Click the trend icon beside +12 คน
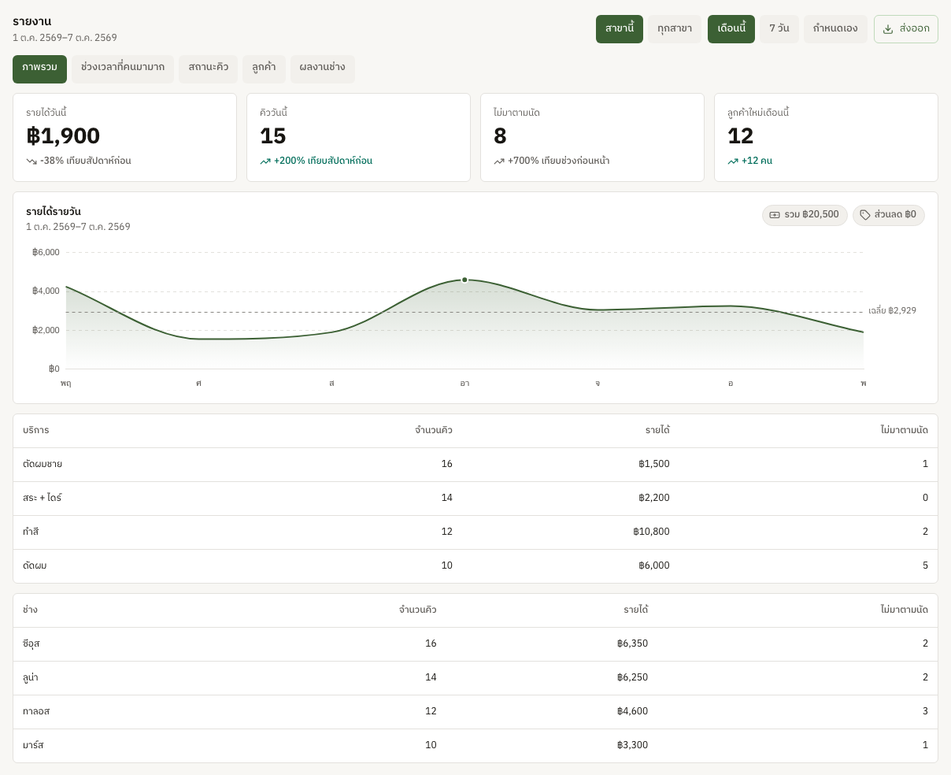The height and width of the screenshot is (775, 951). point(733,161)
